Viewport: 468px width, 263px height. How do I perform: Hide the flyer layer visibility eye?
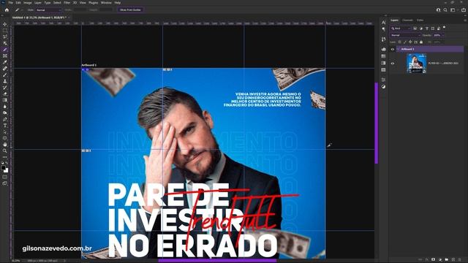393,64
